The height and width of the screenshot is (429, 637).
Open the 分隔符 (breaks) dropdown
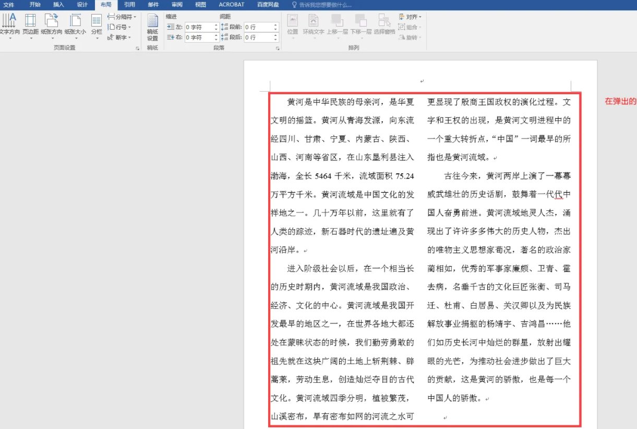coord(122,16)
